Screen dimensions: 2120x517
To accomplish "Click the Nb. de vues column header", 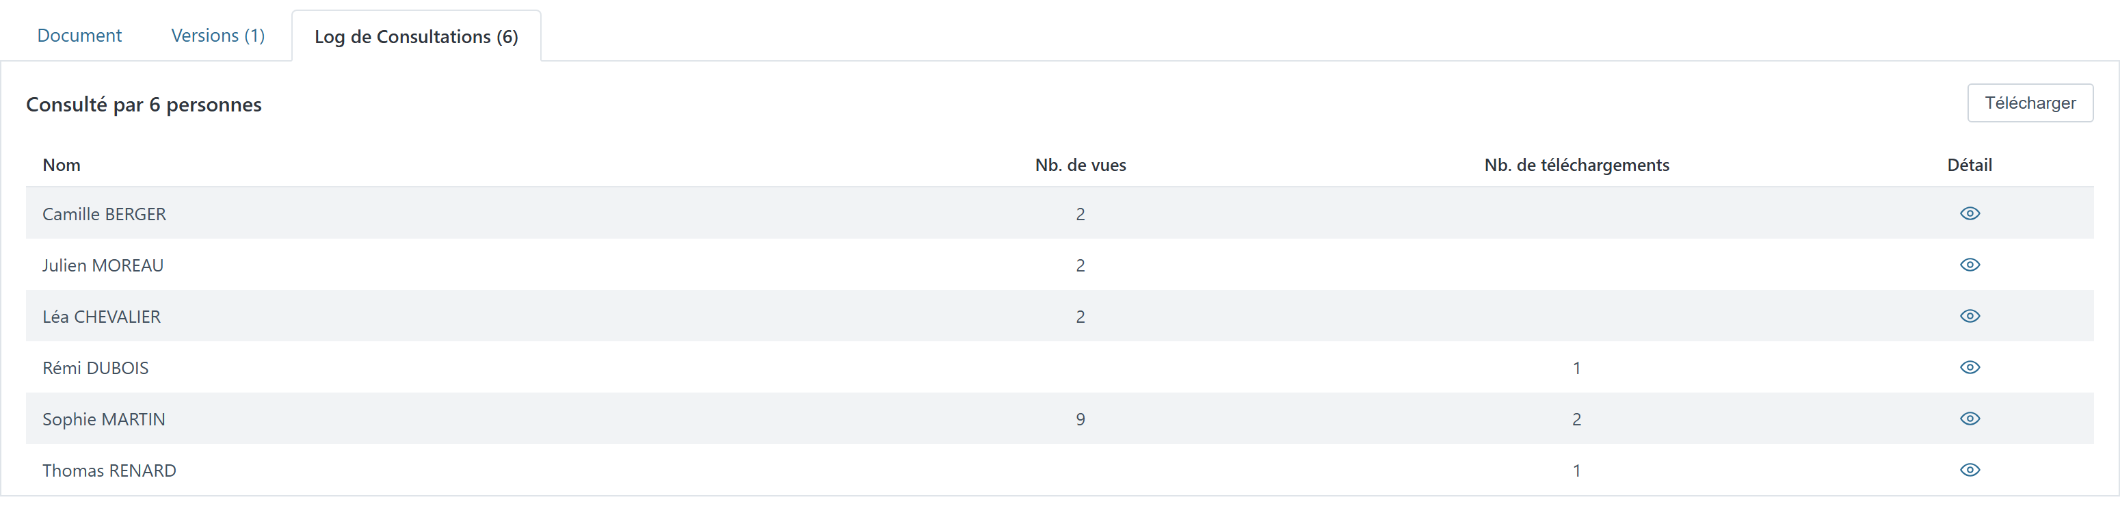I will tap(1081, 165).
